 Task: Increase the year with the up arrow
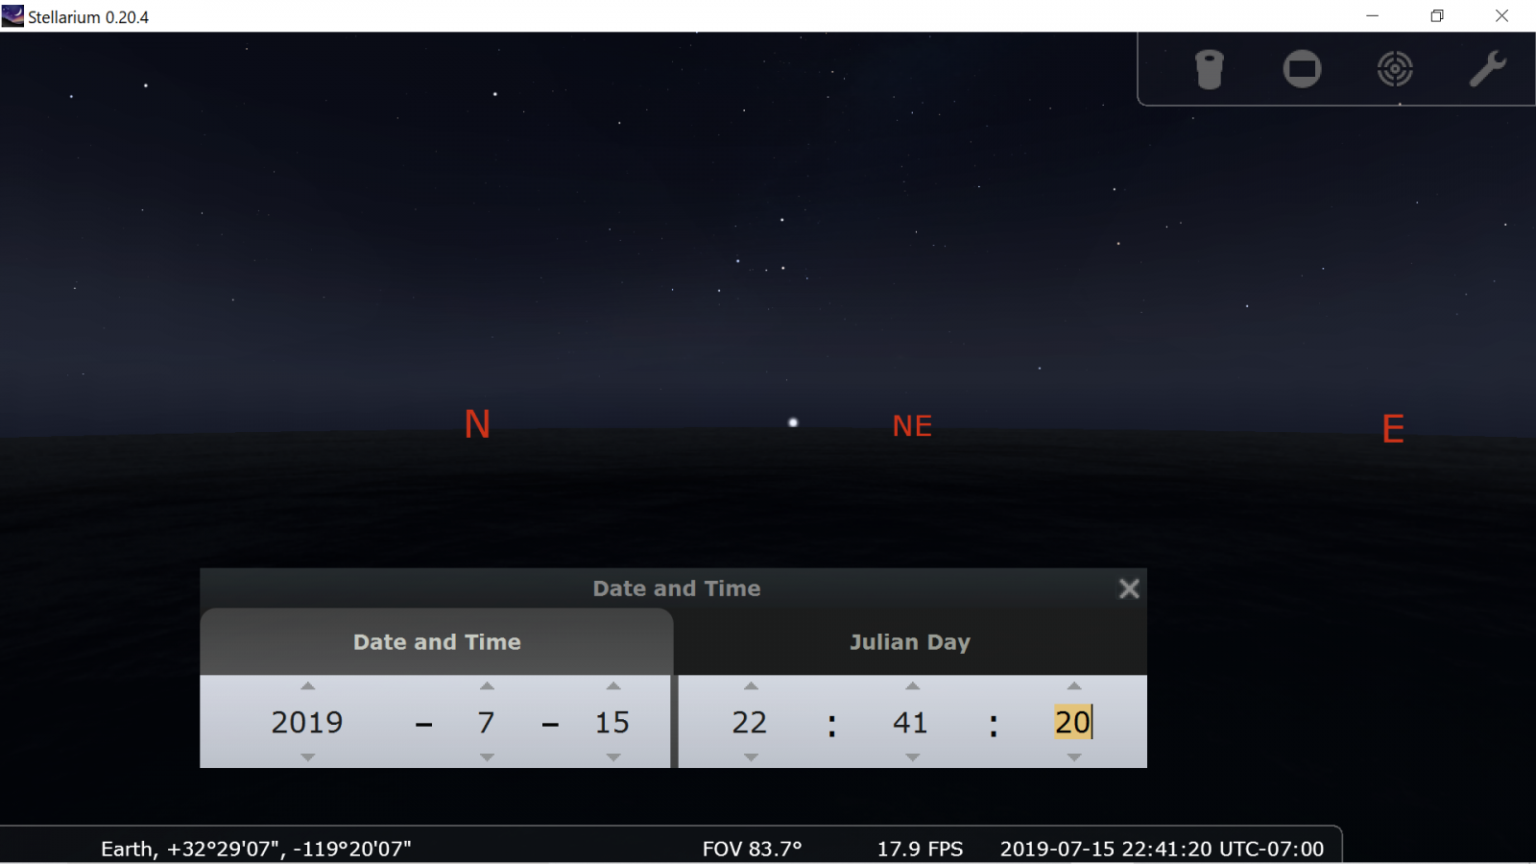[307, 685]
